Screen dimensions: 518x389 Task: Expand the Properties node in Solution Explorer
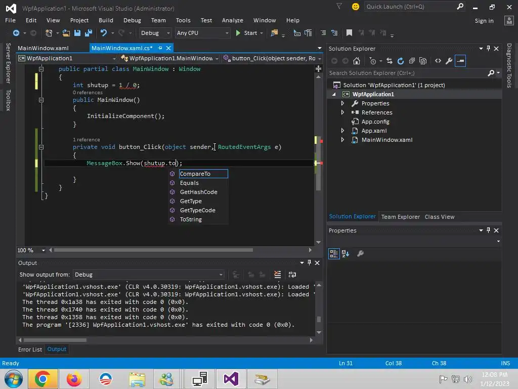(x=342, y=103)
